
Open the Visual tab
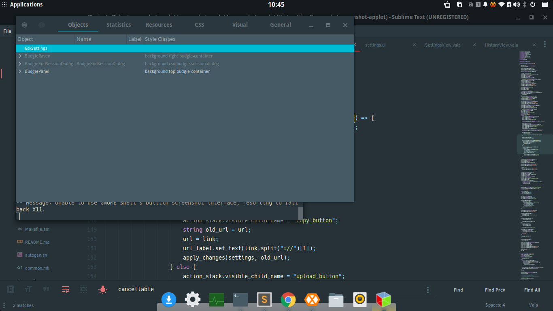tap(240, 25)
